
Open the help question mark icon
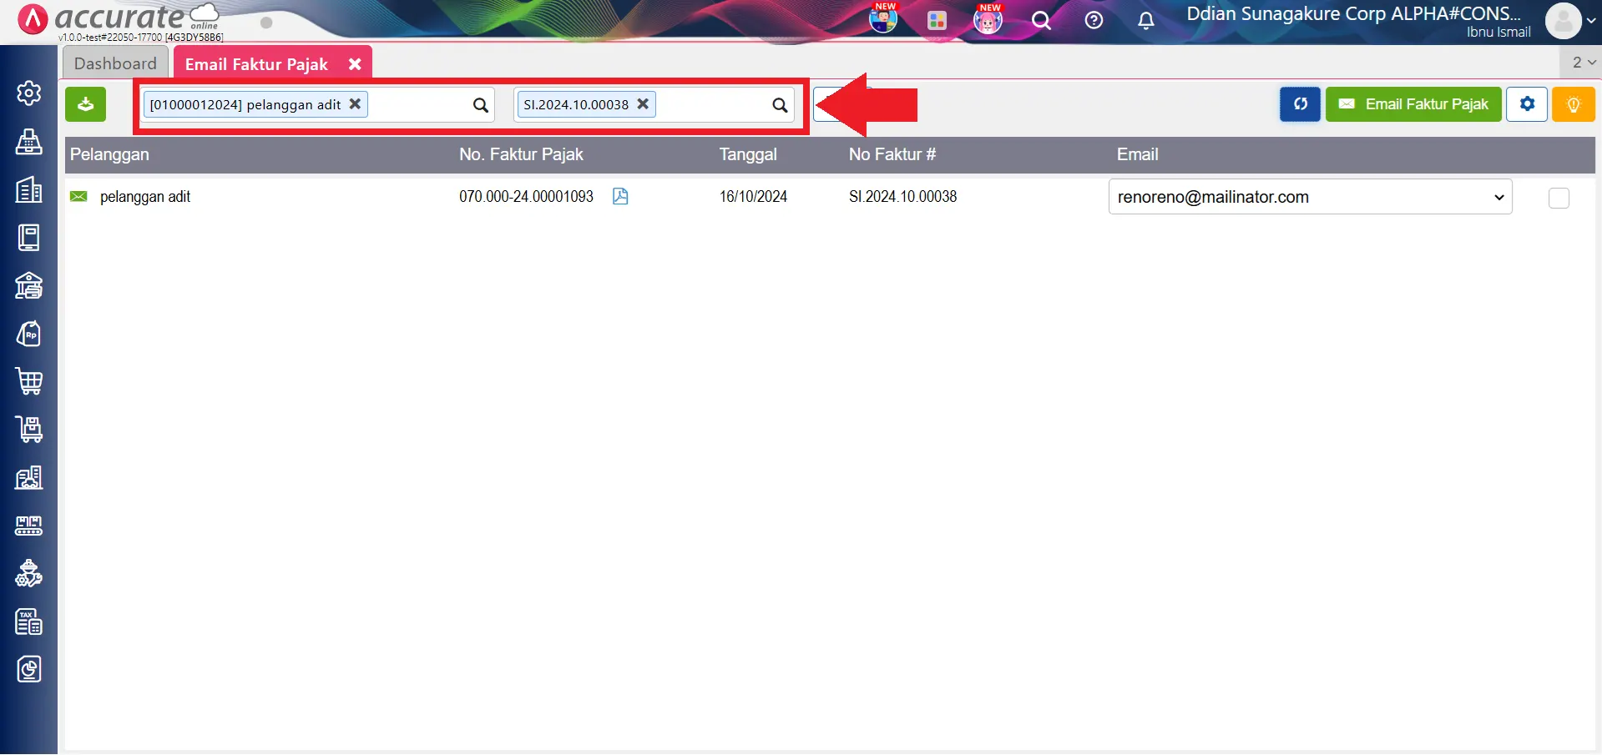coord(1094,20)
